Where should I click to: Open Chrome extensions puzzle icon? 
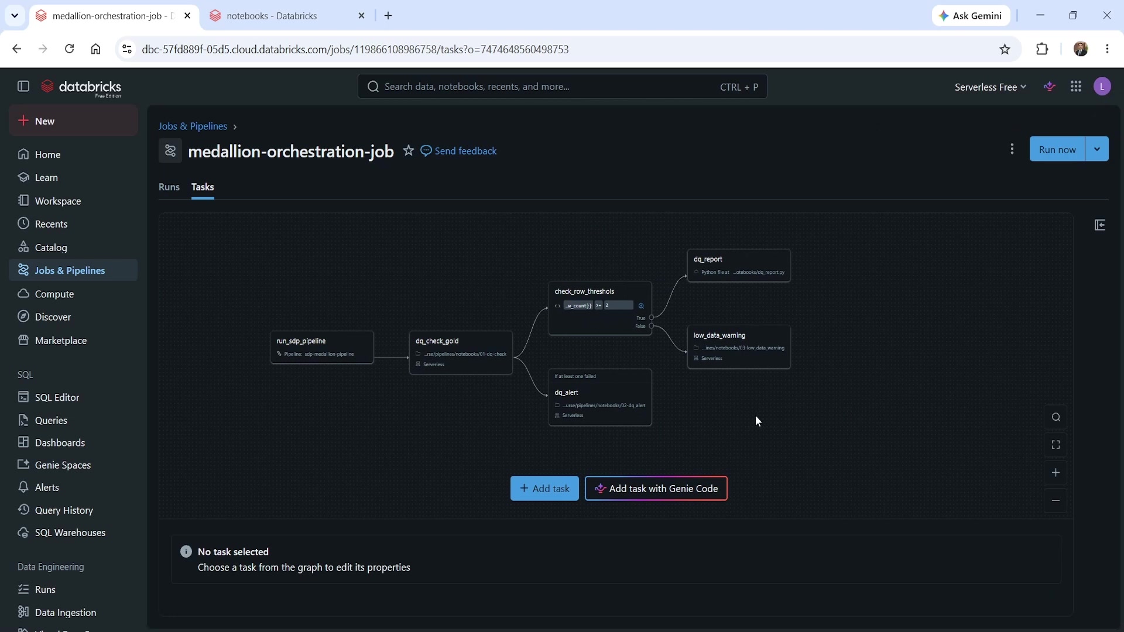pyautogui.click(x=1042, y=49)
